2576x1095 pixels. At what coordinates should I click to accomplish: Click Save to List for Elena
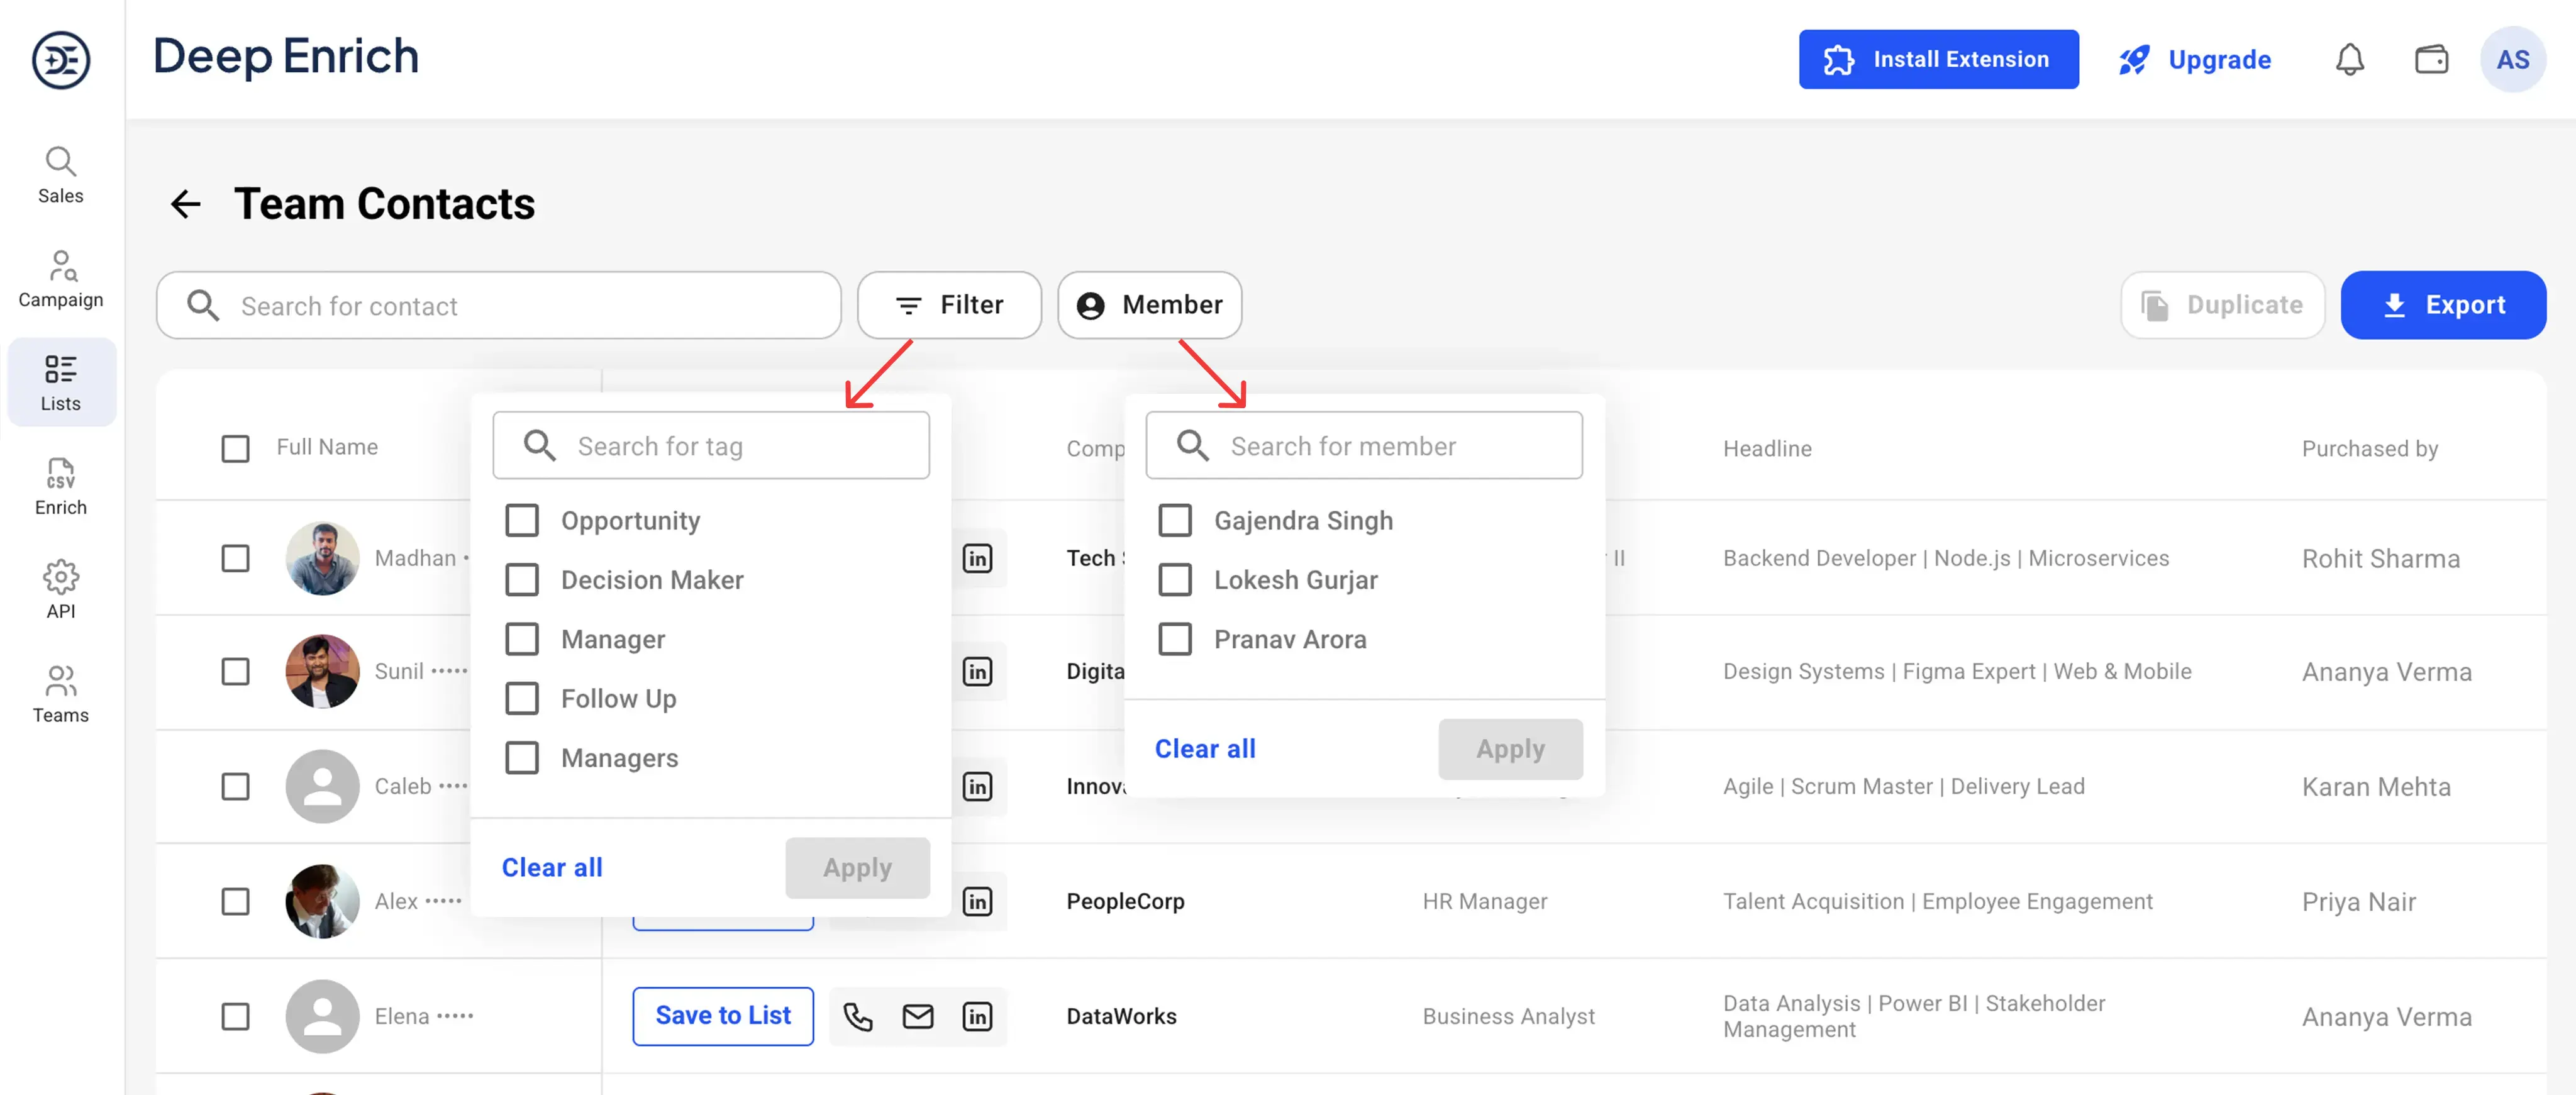[x=723, y=1016]
